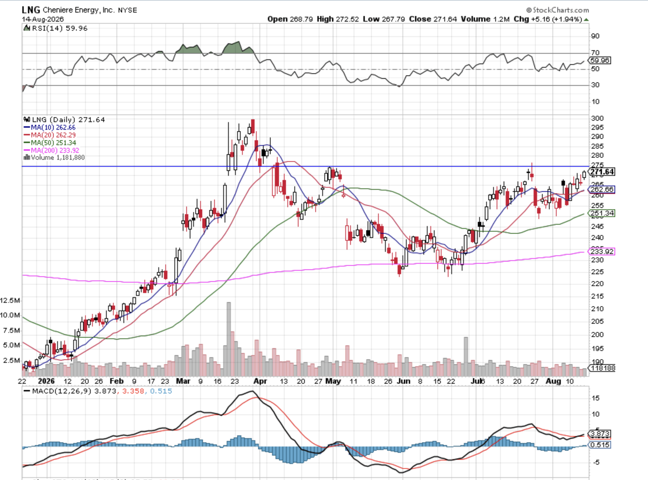Screen dimensions: 648x480
Task: Click the red signal value "3.358" in the MACD legend
Action: click(133, 391)
